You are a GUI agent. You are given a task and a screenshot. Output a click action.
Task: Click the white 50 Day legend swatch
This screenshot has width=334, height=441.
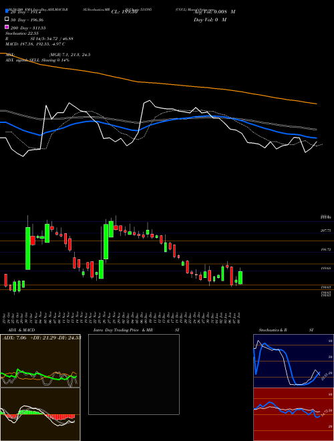(7, 19)
